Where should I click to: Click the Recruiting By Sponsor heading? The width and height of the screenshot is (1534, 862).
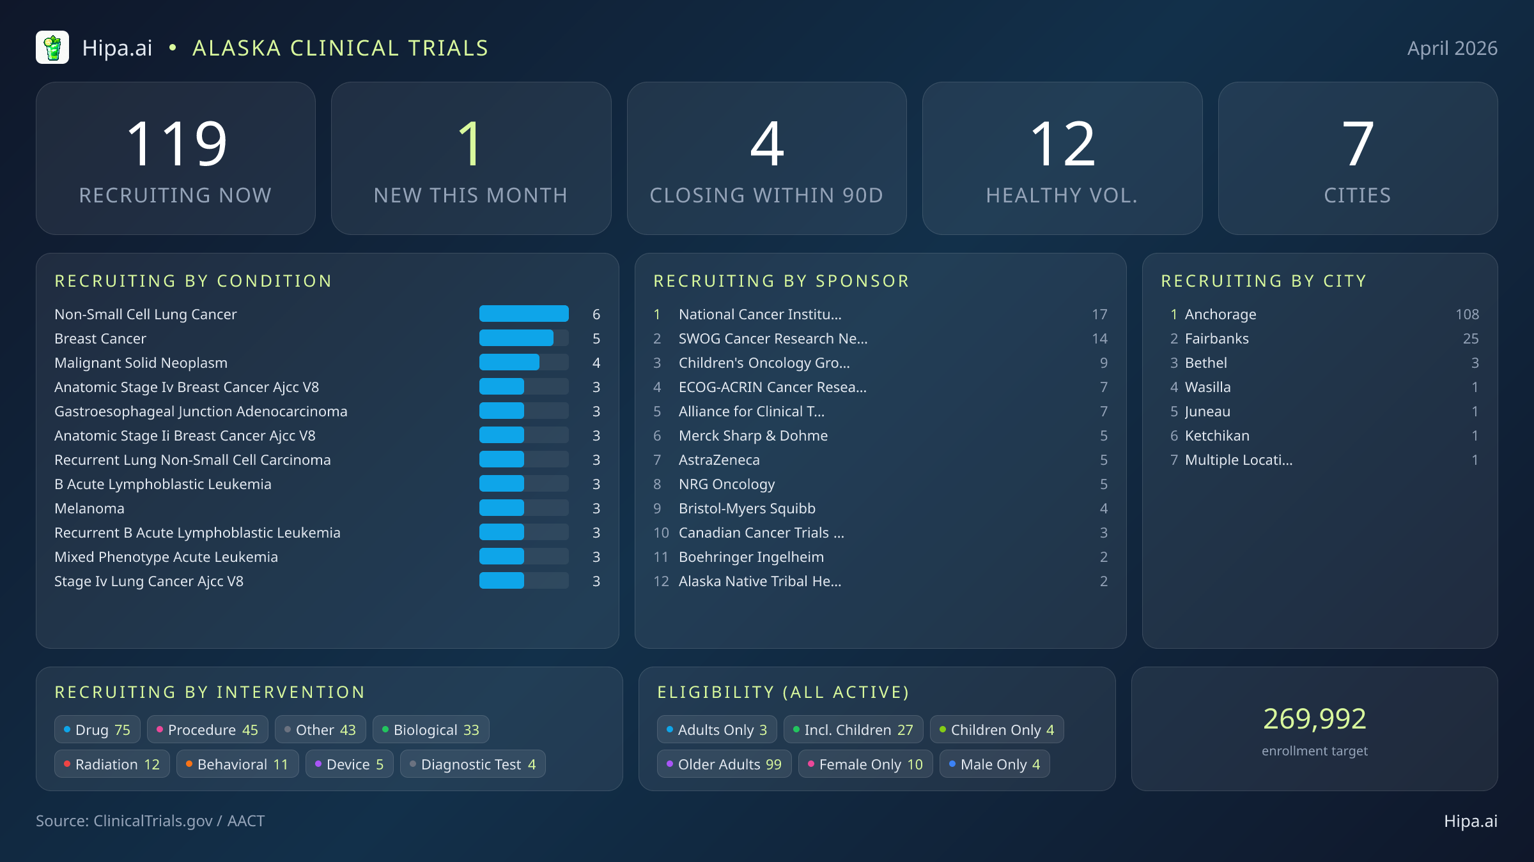tap(781, 281)
